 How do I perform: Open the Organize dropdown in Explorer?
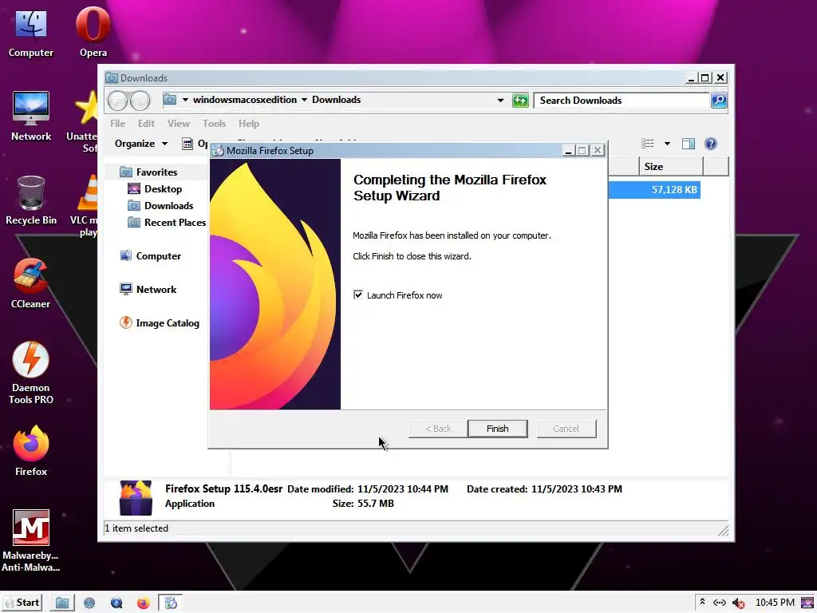click(140, 144)
